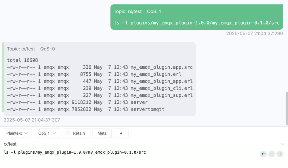The image size is (288, 168).
Task: Open the Plaintext payload format dropdown
Action: click(17, 133)
